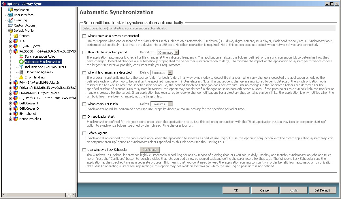Expand the TTX job tree node

point(10,41)
